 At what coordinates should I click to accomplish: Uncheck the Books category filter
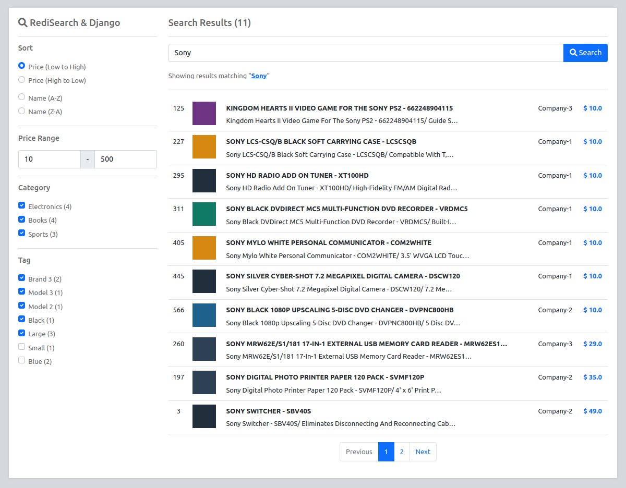[21, 219]
